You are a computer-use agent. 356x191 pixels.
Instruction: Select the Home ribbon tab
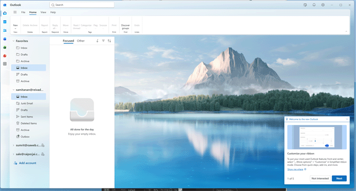33,12
